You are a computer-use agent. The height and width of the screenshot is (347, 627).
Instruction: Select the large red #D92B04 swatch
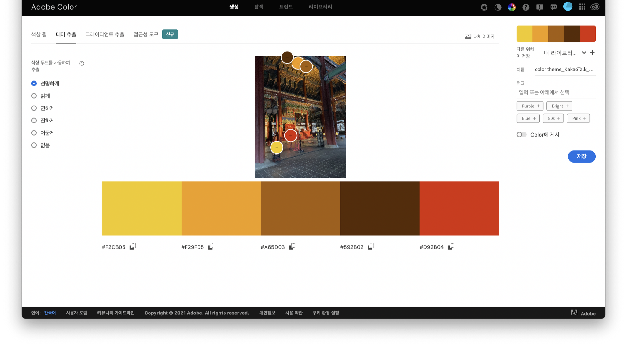click(x=459, y=208)
